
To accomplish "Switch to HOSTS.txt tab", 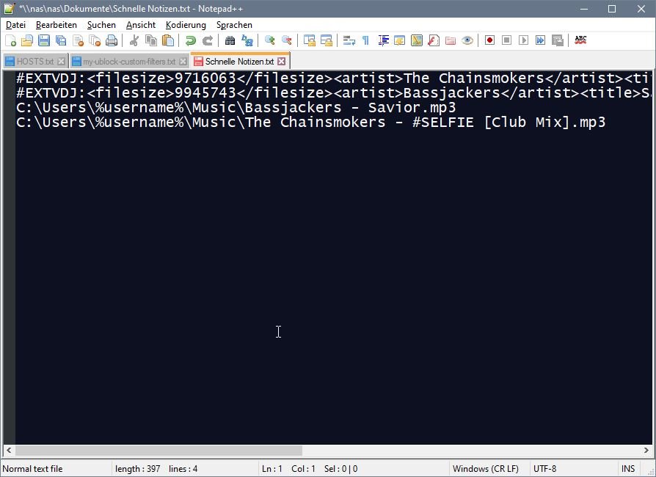I will click(x=35, y=62).
